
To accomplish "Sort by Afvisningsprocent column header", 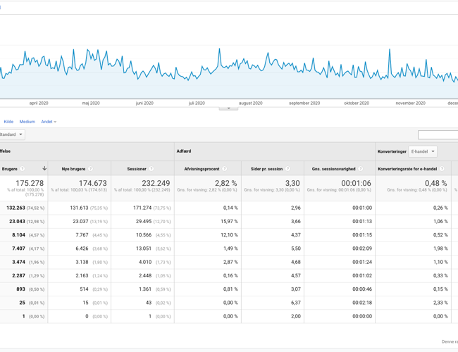I will 200,169.
